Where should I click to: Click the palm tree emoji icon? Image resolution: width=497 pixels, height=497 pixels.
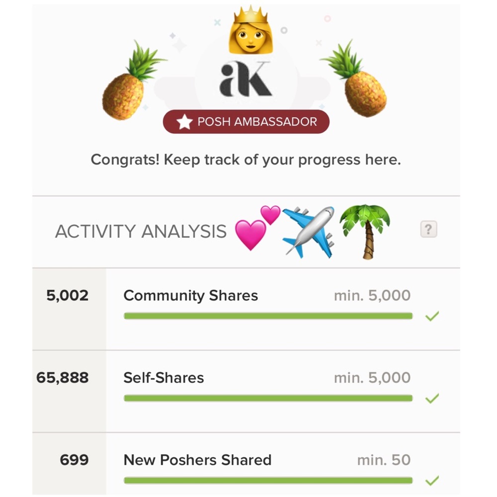[x=365, y=231]
